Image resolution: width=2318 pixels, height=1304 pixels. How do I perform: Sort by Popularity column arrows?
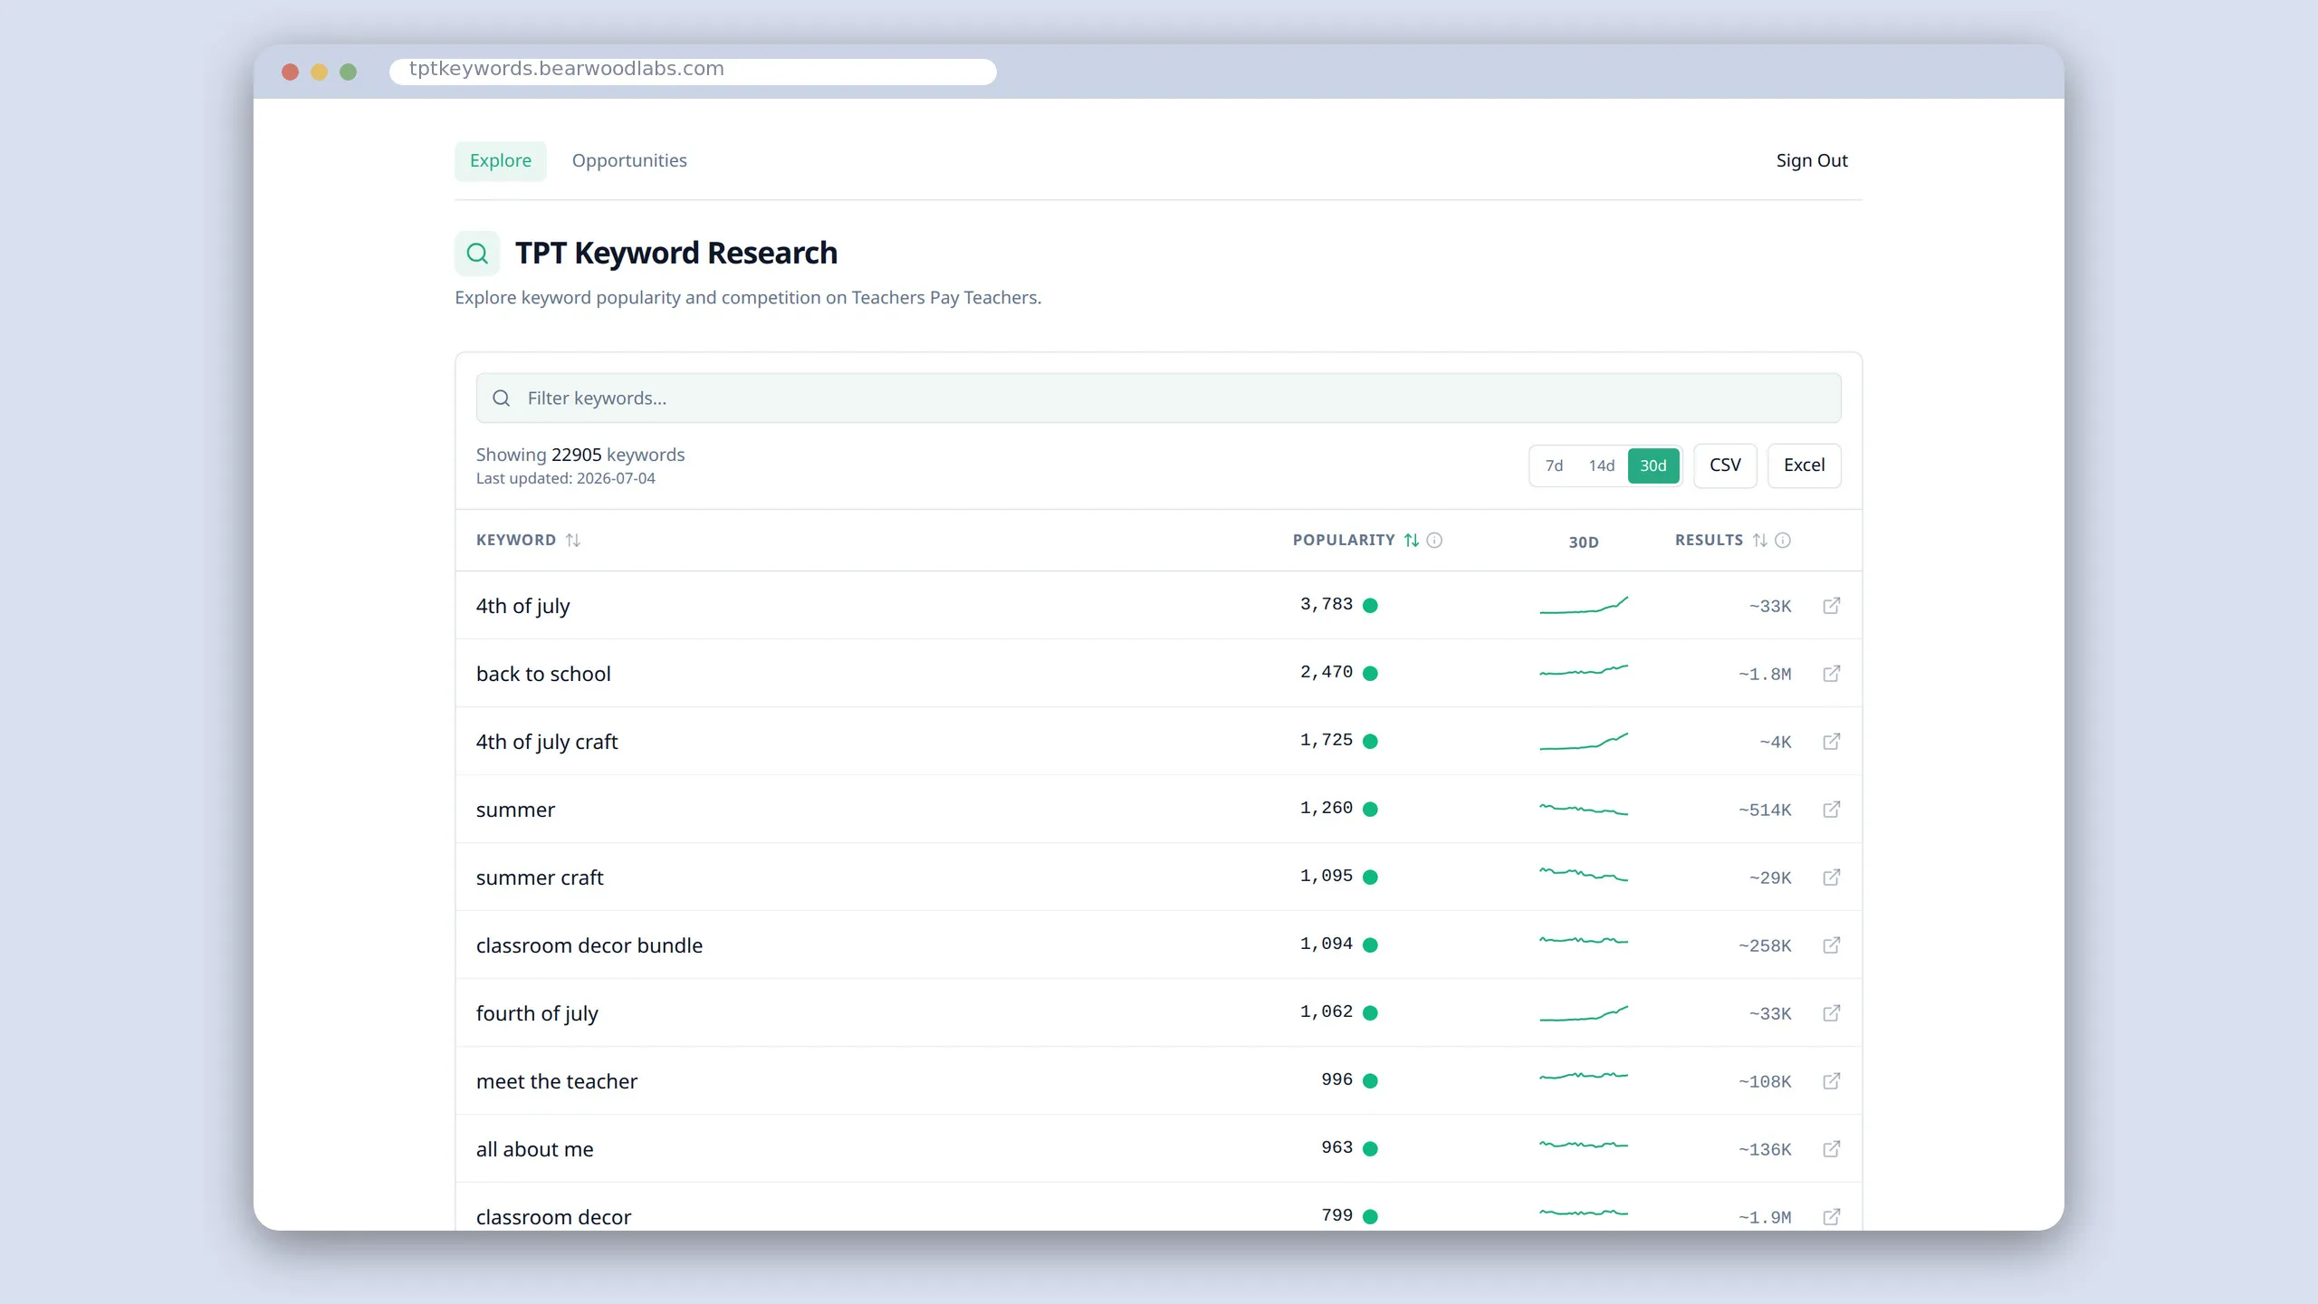pos(1412,541)
